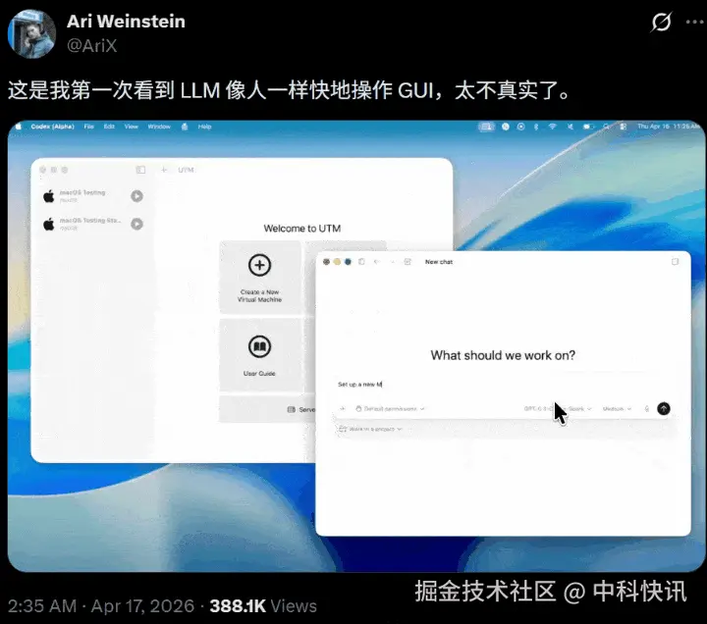Click the back arrow in Codex window
Viewport: 707px width, 624px height.
tap(377, 262)
